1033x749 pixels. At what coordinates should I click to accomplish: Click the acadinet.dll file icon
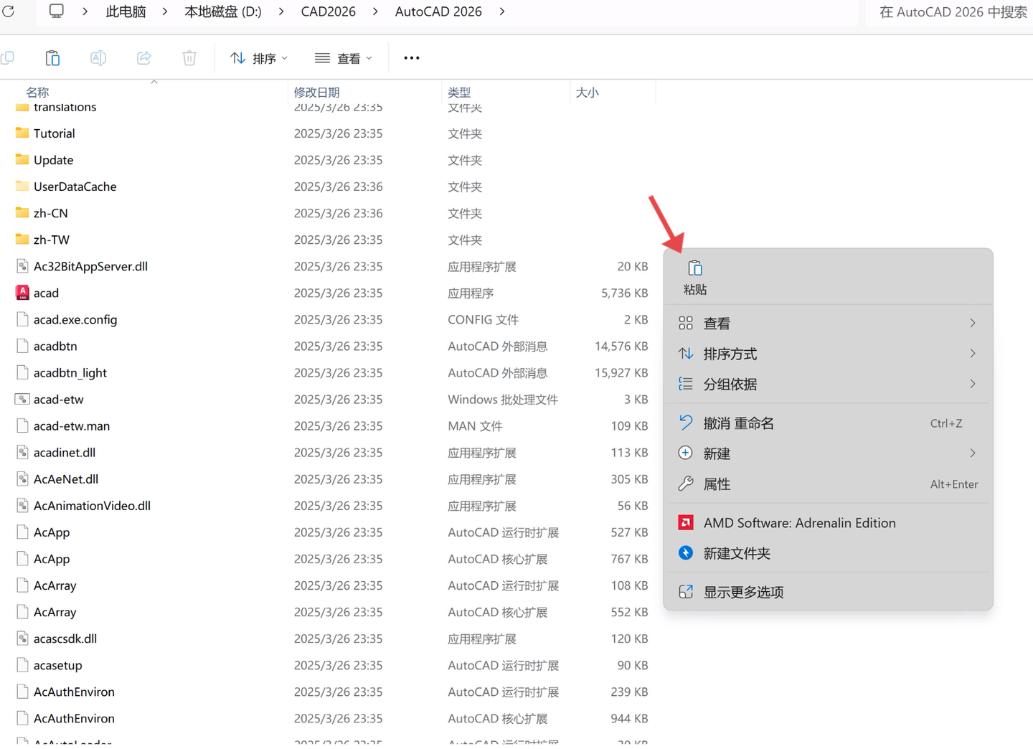pos(22,452)
